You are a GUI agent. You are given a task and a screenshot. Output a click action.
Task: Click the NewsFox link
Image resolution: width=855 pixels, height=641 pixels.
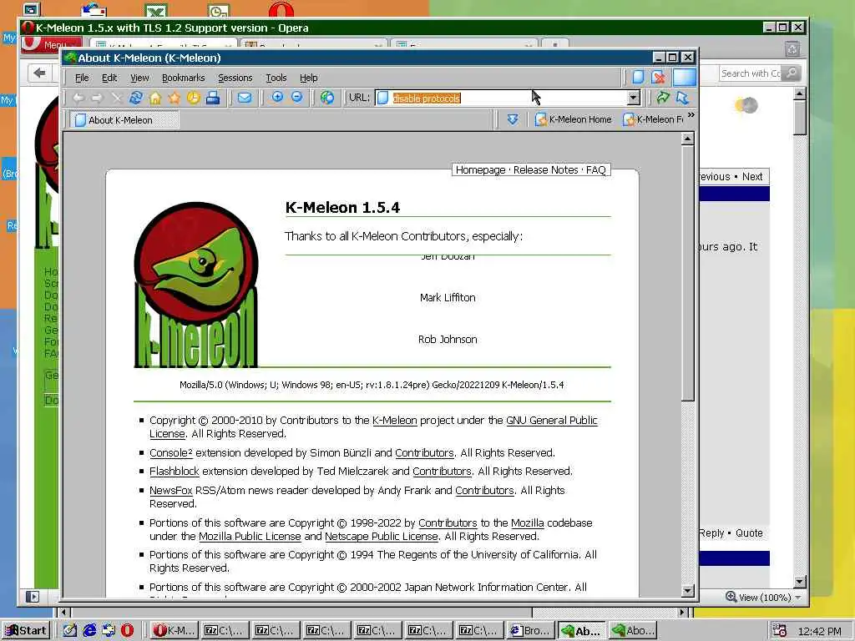171,491
